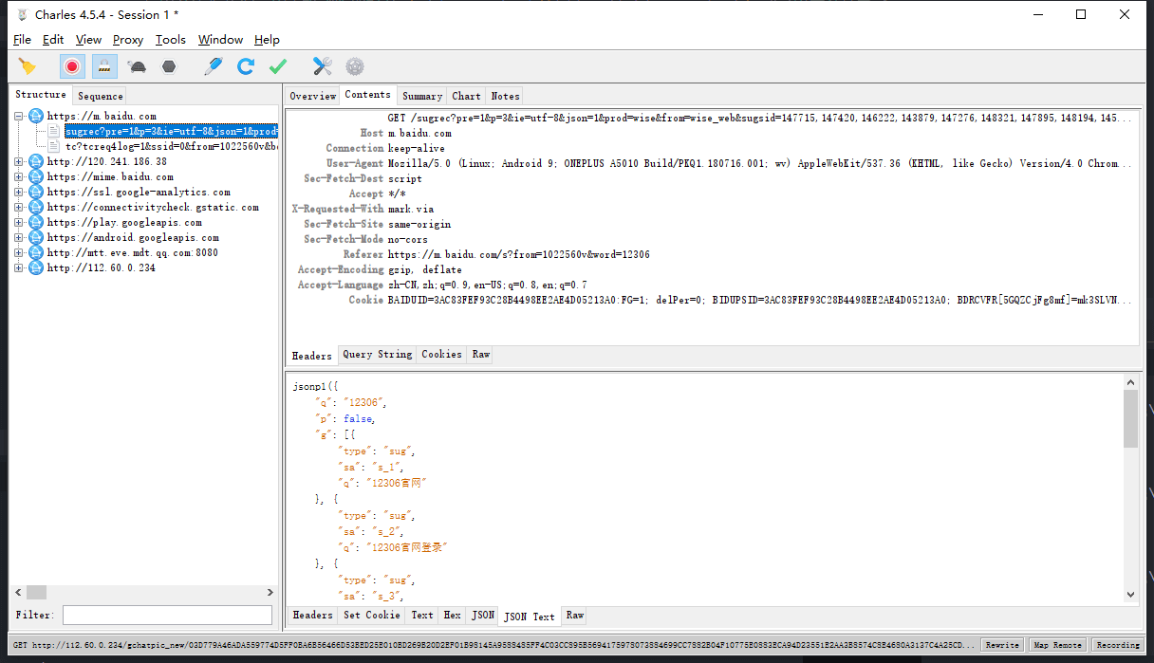Expand mtt.eve.mdt.qq.com:8080 node
This screenshot has width=1154, height=663.
[x=19, y=252]
